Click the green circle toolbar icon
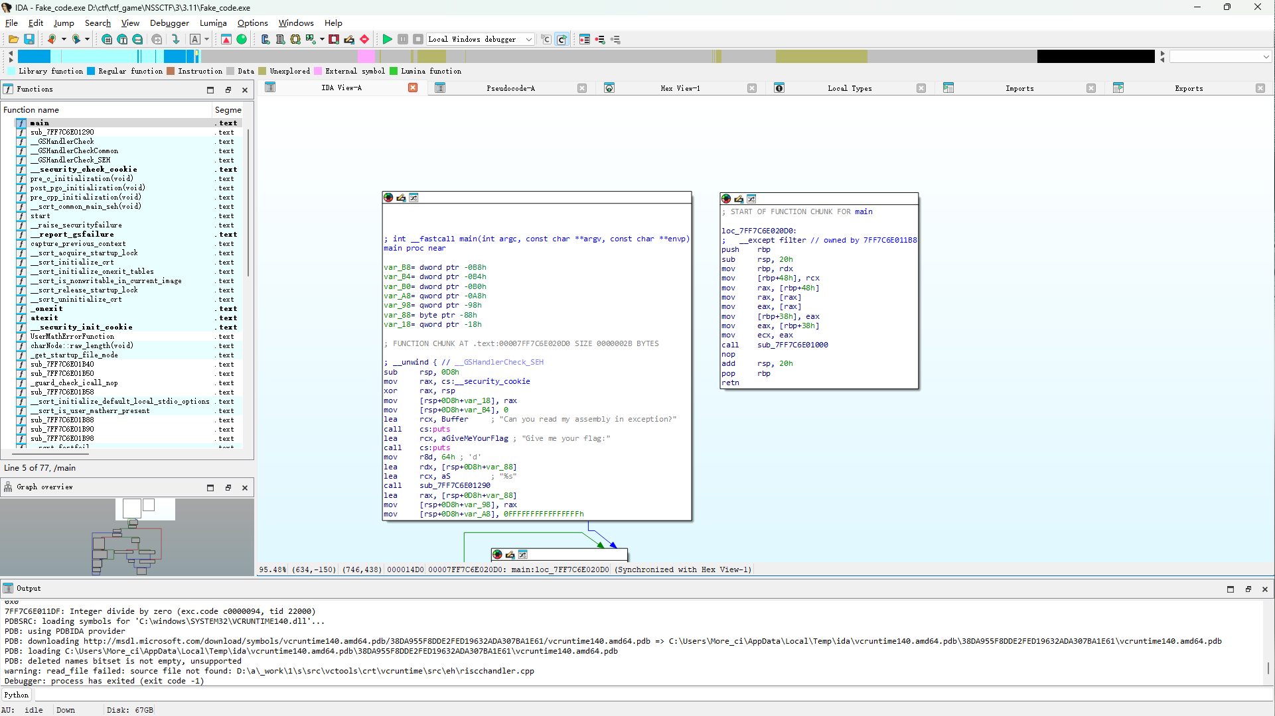The width and height of the screenshot is (1275, 716). [242, 39]
